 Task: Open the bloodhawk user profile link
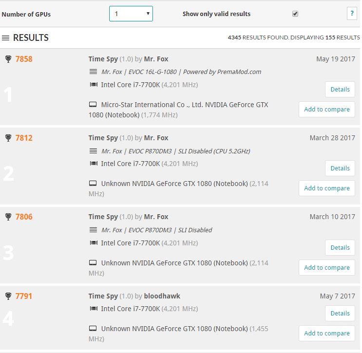(x=162, y=296)
